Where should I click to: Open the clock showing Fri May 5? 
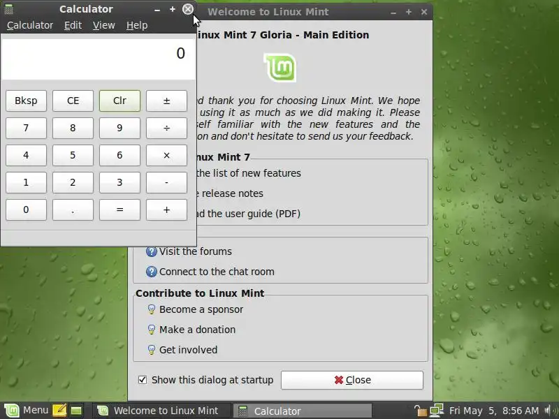[494, 411]
